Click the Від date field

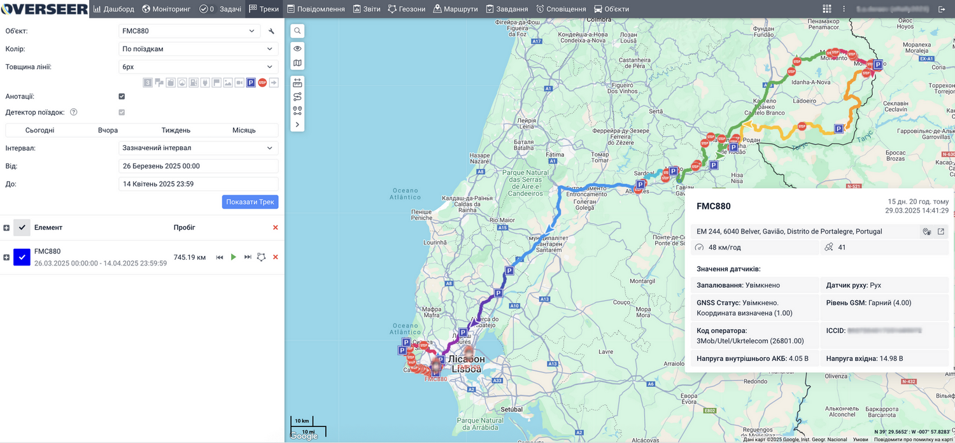tap(199, 166)
